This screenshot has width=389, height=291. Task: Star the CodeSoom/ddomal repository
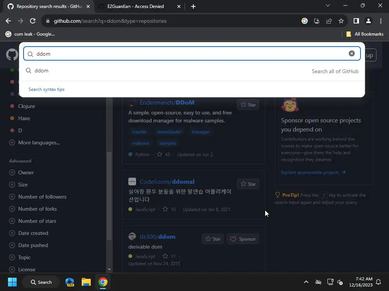click(248, 184)
